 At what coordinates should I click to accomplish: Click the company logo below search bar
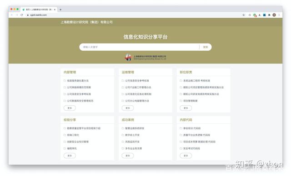pyautogui.click(x=145, y=57)
